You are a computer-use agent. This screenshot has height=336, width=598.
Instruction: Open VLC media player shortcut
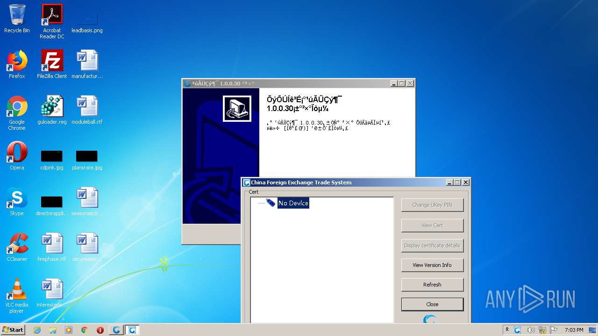tap(17, 296)
